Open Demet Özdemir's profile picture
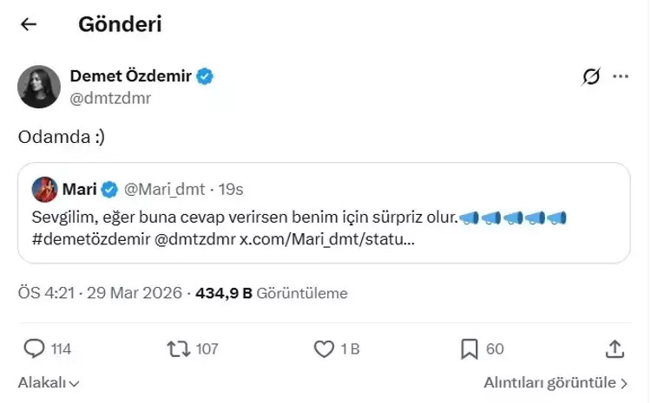Screen dimensions: 651x403 pyautogui.click(x=39, y=87)
